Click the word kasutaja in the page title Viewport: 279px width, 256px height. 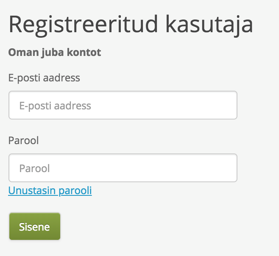click(209, 25)
